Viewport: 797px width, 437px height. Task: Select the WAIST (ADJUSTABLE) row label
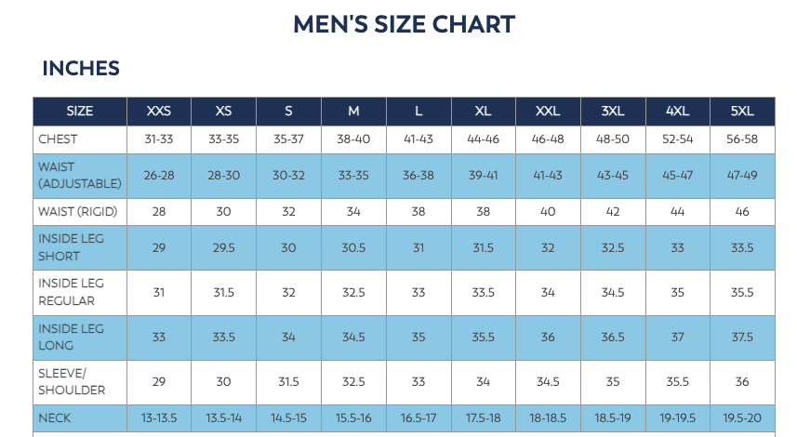click(80, 175)
